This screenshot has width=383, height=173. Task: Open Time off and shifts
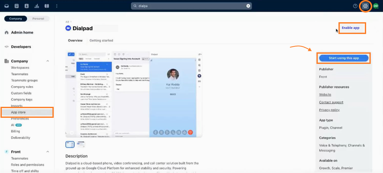(25, 171)
